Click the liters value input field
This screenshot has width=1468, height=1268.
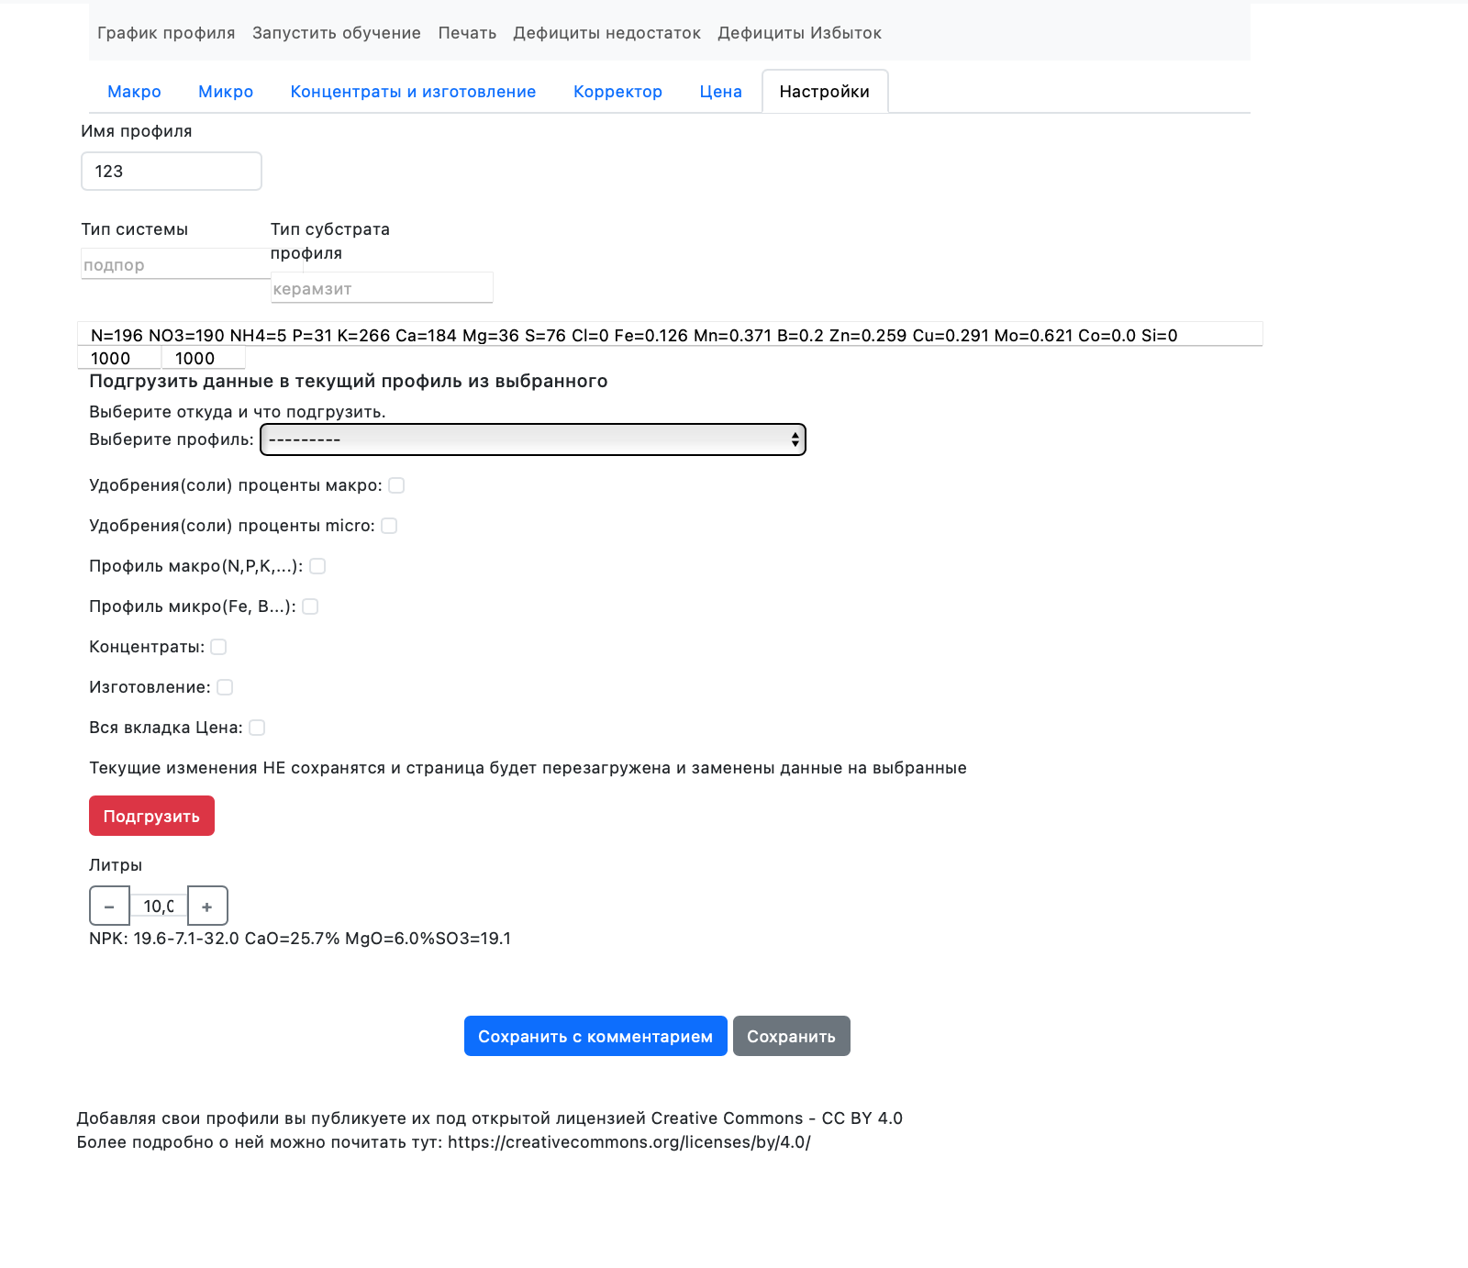tap(159, 907)
